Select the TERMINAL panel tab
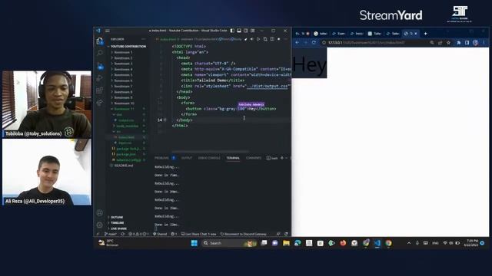Screen dimensions: 492x276 click(233, 158)
